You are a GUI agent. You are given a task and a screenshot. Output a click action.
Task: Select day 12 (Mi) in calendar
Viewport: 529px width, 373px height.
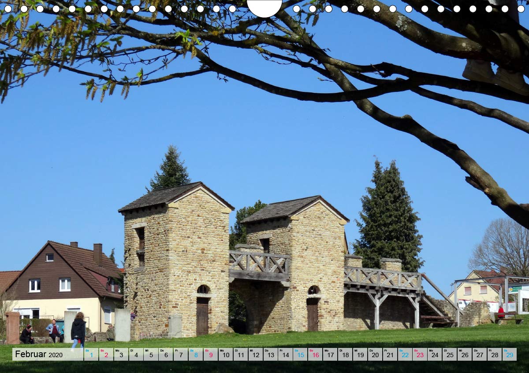[x=255, y=355]
